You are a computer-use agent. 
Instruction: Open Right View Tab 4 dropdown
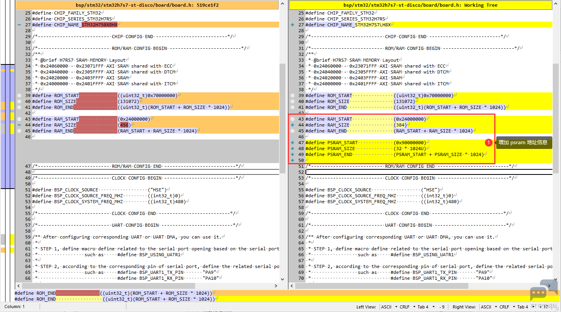(x=525, y=307)
